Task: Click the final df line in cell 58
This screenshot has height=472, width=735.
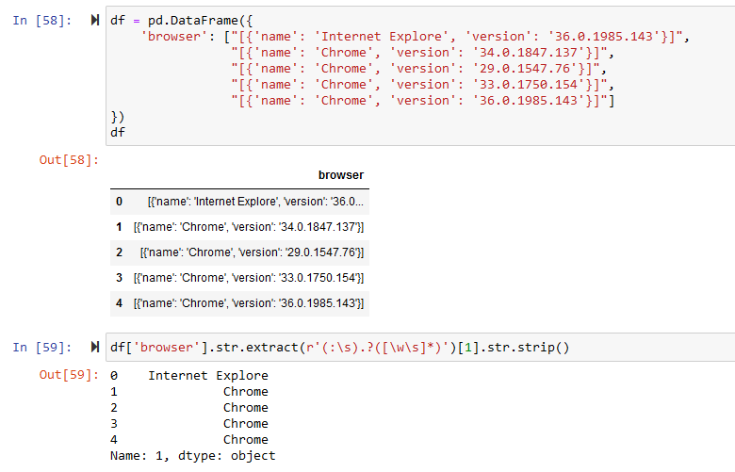Action: (118, 133)
